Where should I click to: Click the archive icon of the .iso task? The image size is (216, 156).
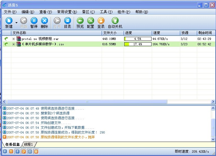click(19, 44)
